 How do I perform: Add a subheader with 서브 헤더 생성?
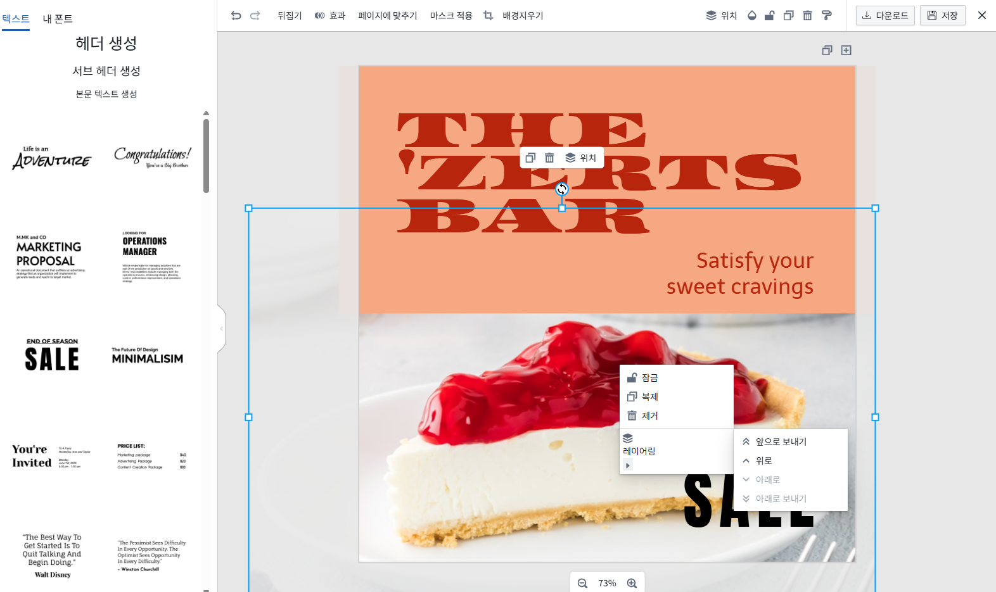pos(106,71)
